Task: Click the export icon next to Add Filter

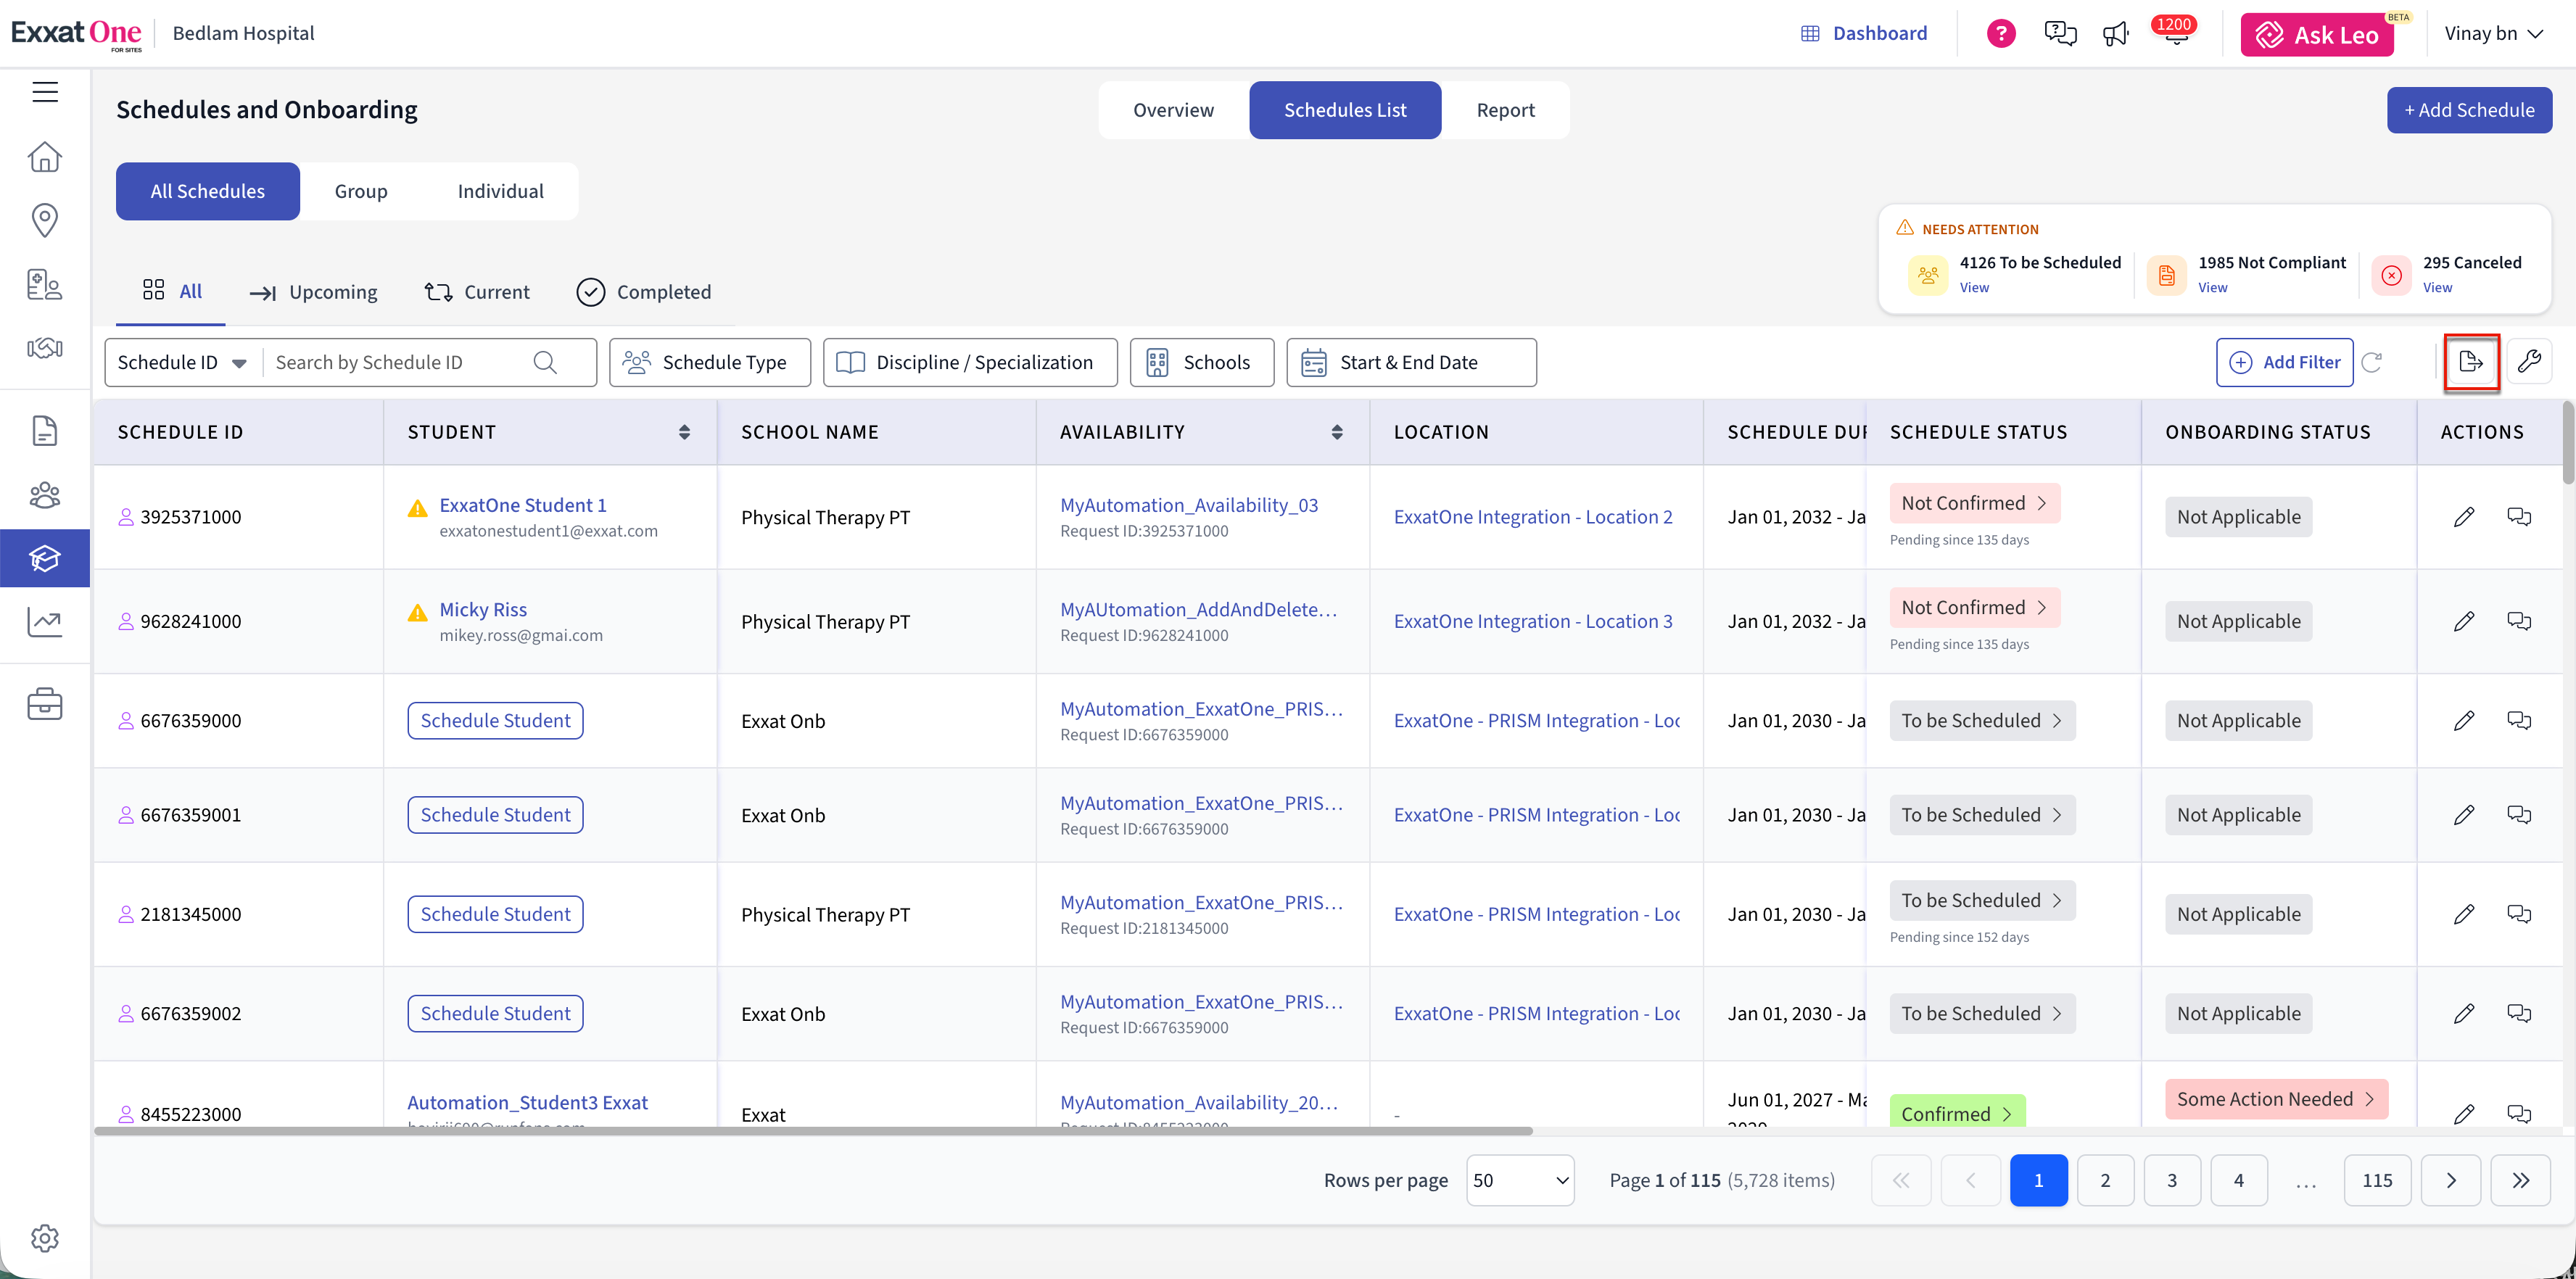Action: (x=2471, y=362)
